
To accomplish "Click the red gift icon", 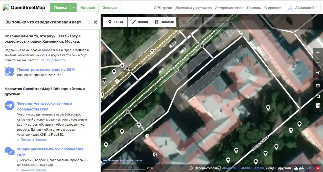I will (x=318, y=168).
